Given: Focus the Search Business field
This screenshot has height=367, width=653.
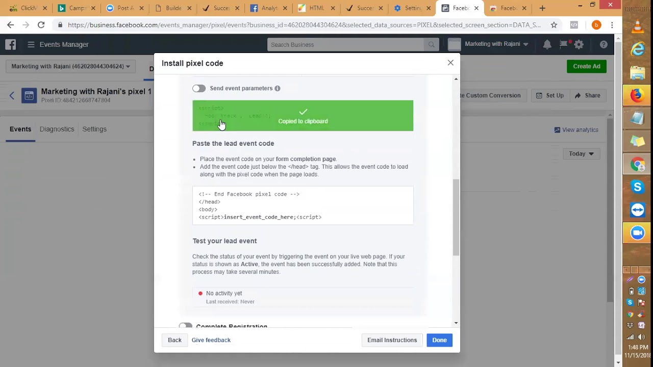Looking at the screenshot, I should (x=345, y=44).
